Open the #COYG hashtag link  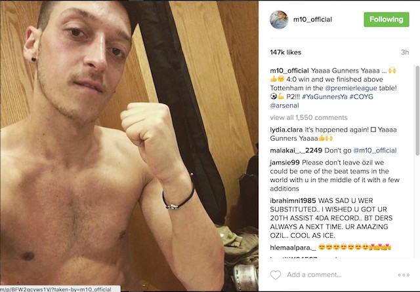[x=362, y=97]
